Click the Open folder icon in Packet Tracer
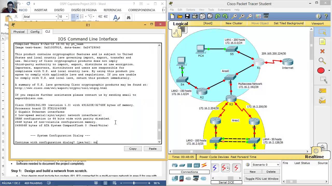This screenshot has height=186, width=332. click(180, 16)
